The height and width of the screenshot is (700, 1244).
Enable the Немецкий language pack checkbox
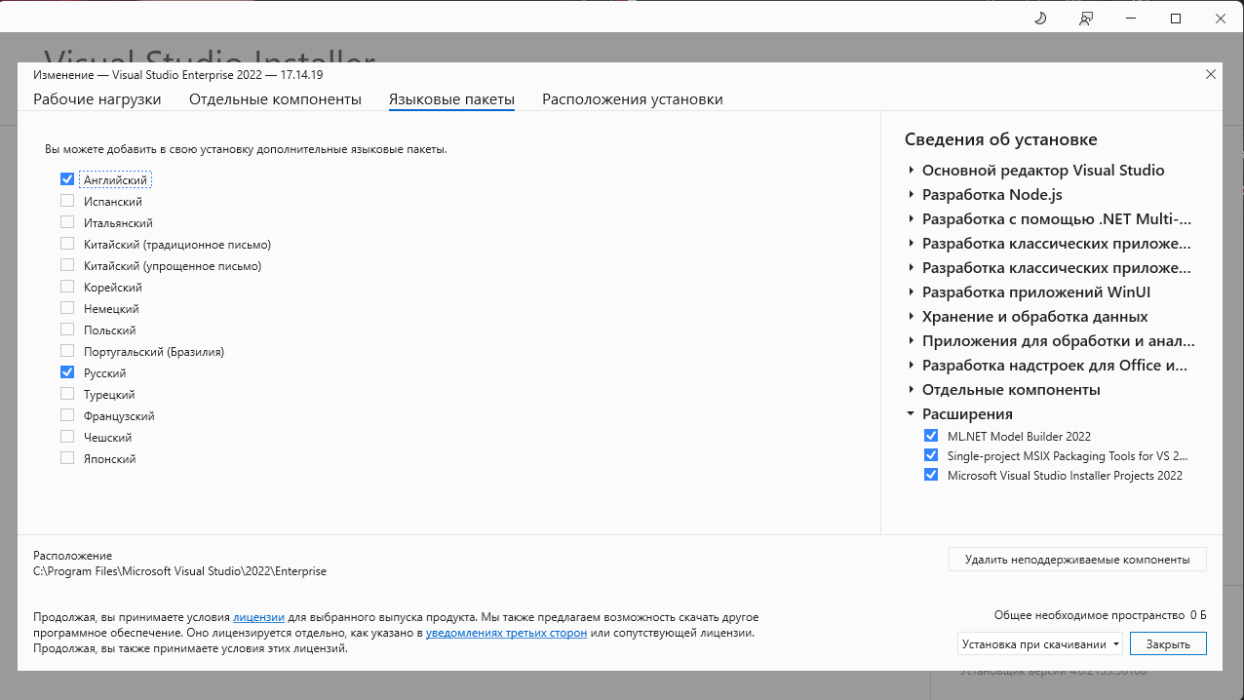(67, 308)
